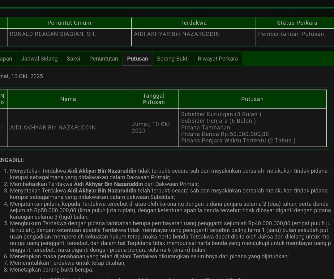Open the Jadwal Sidang tab
Viewport: 334px width, 279px height.
click(39, 59)
